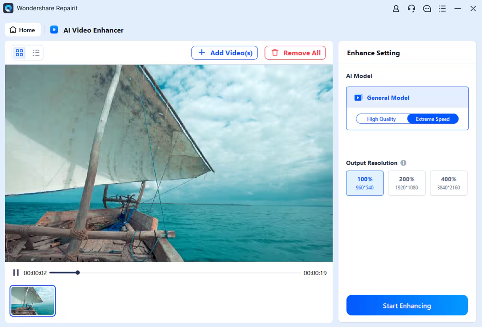Click the sailboat video preview area
This screenshot has width=482, height=327.
pyautogui.click(x=169, y=163)
